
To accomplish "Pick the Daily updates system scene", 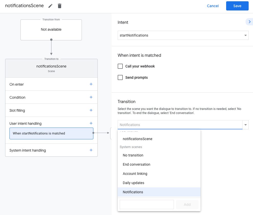I will coord(134,183).
